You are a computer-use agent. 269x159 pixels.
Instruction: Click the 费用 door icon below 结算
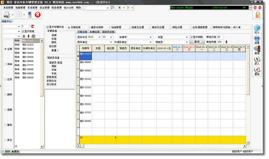click(257, 49)
